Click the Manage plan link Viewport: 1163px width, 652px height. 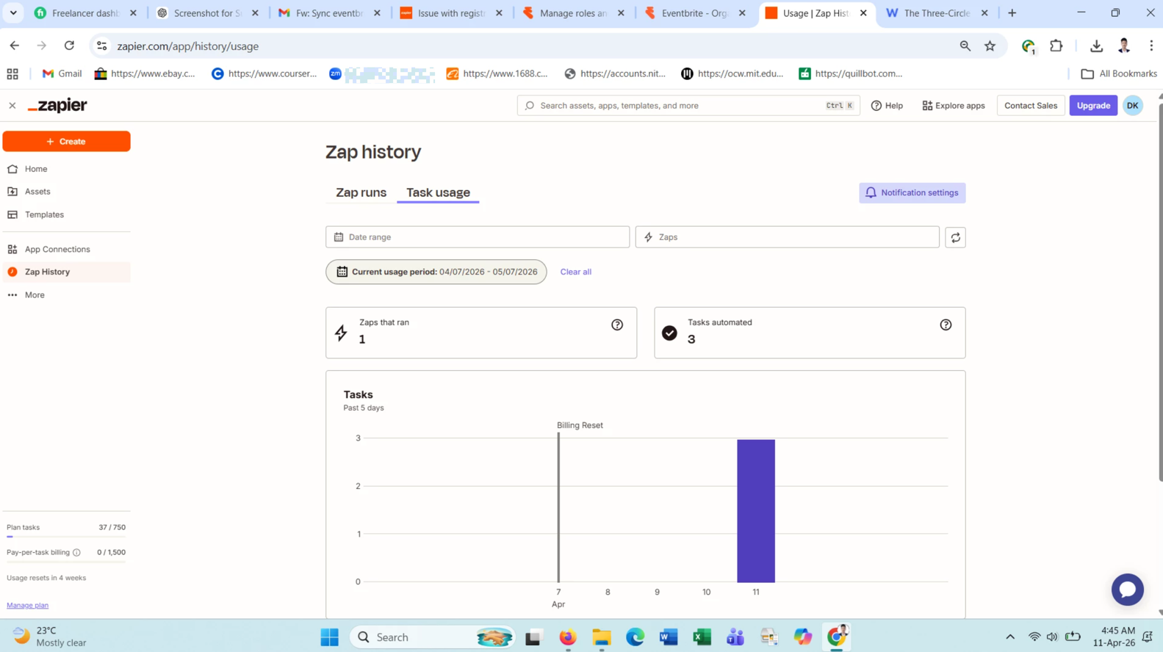(x=28, y=605)
